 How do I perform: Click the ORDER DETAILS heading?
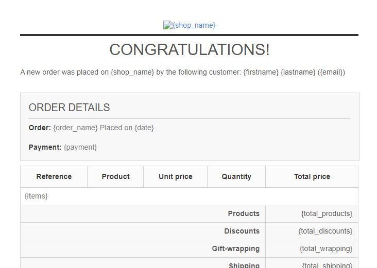69,108
